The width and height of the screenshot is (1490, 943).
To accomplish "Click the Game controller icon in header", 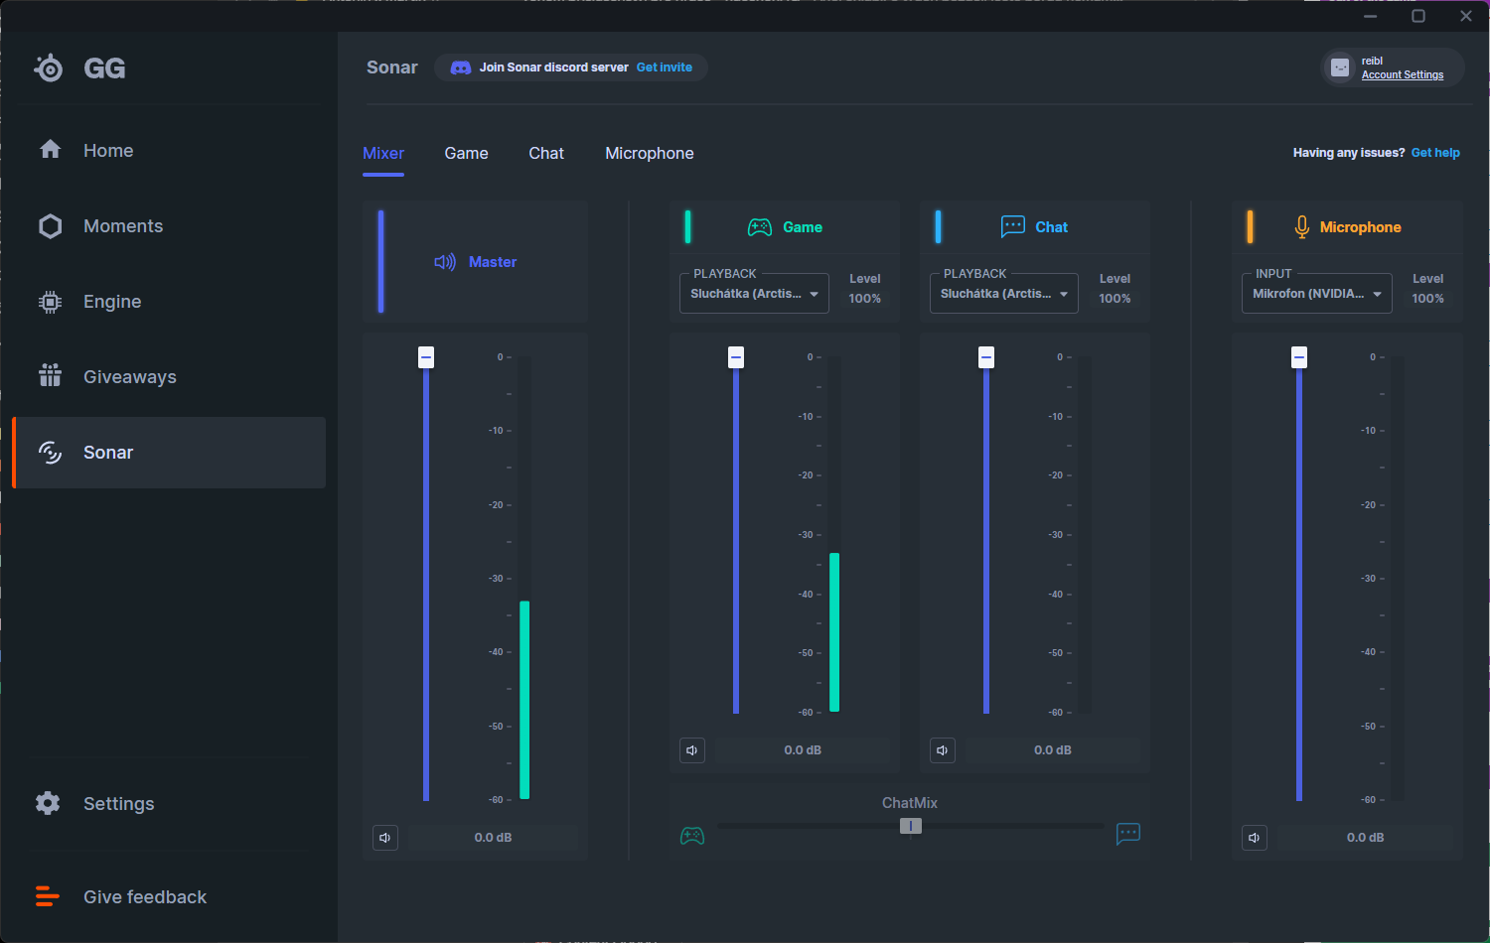I will click(x=760, y=227).
